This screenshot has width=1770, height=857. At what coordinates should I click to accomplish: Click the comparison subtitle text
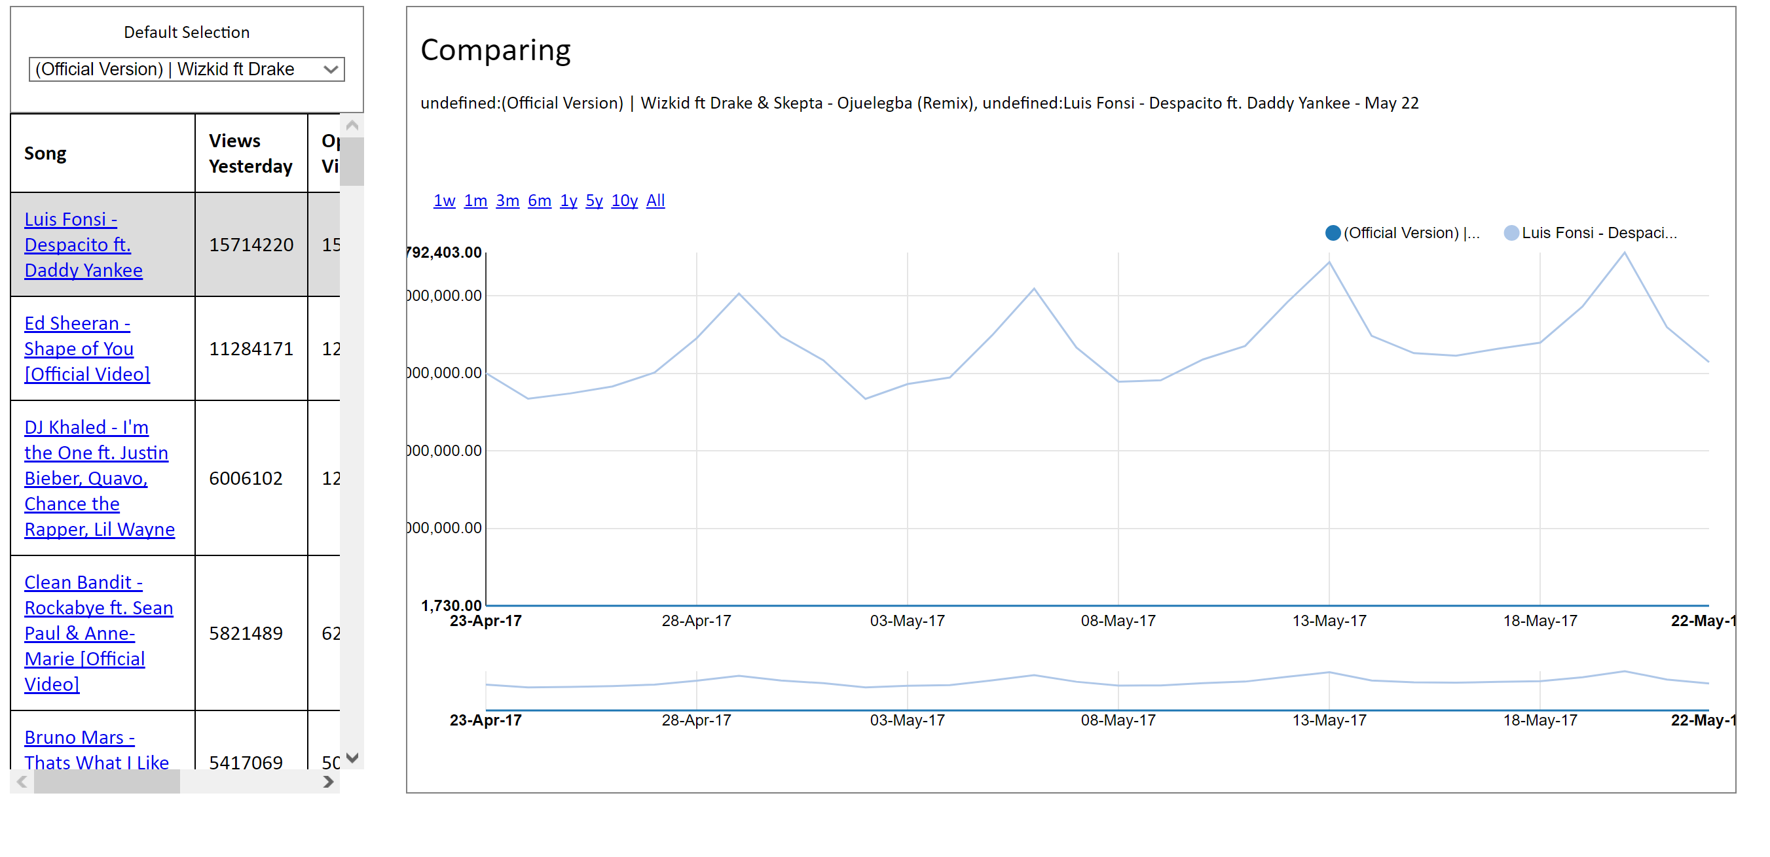coord(919,103)
